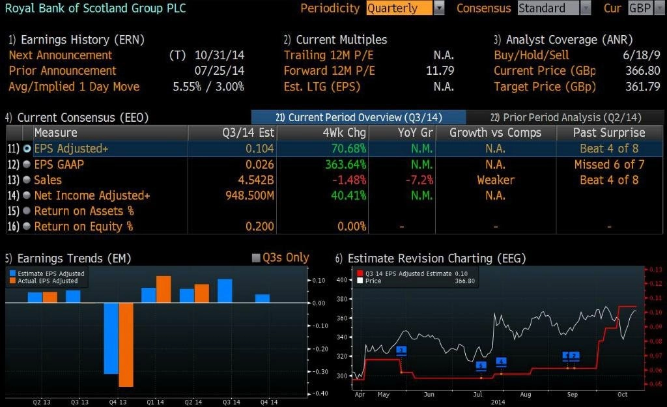Open the Periodicity Quarterly dropdown
This screenshot has height=407, width=667.
coord(405,8)
